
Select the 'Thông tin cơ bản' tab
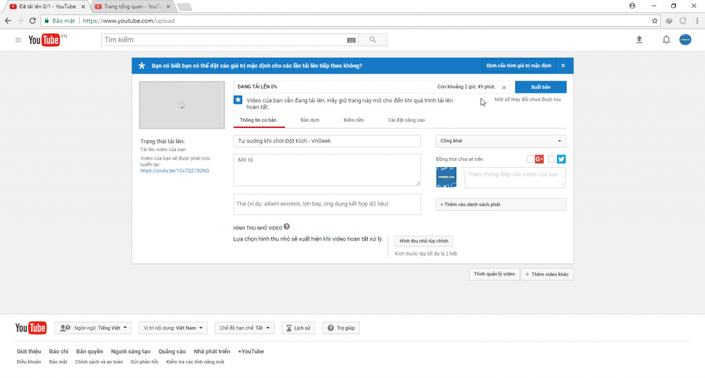pos(258,120)
